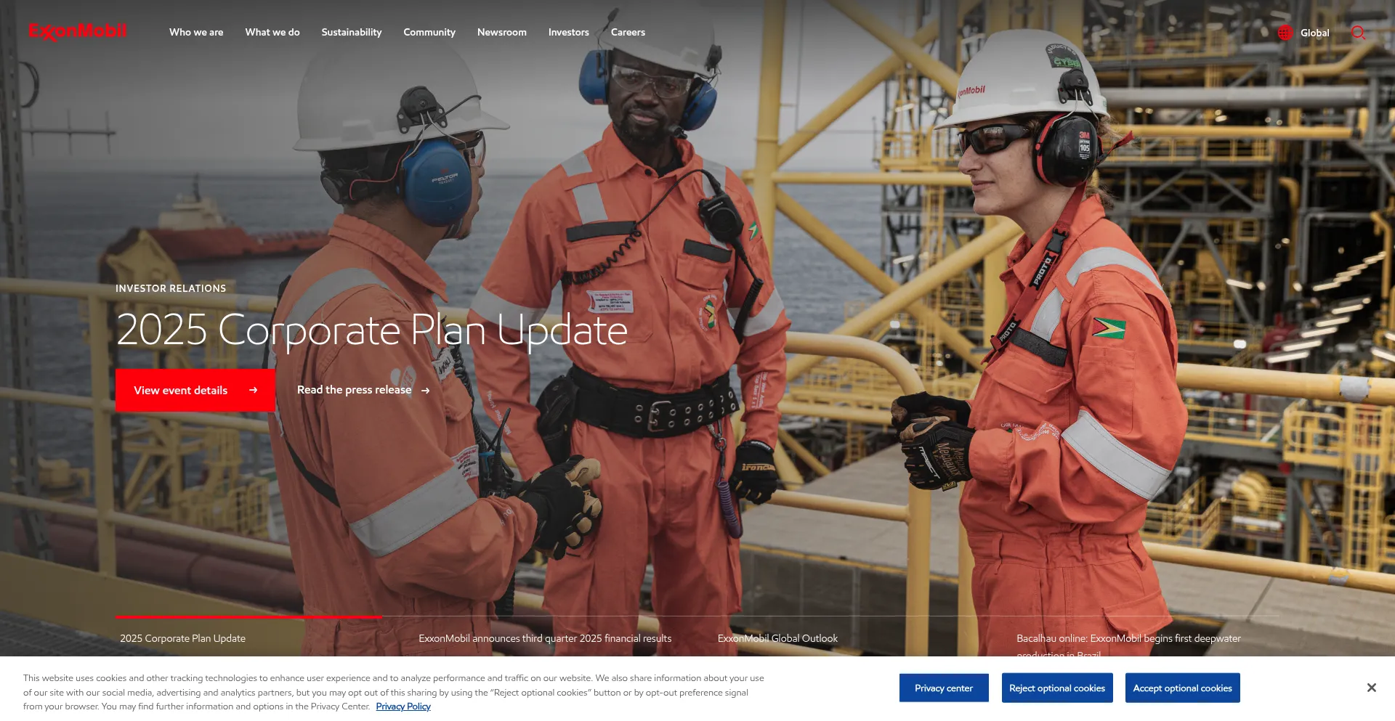
Task: Open the Sustainability menu item
Action: pos(351,32)
